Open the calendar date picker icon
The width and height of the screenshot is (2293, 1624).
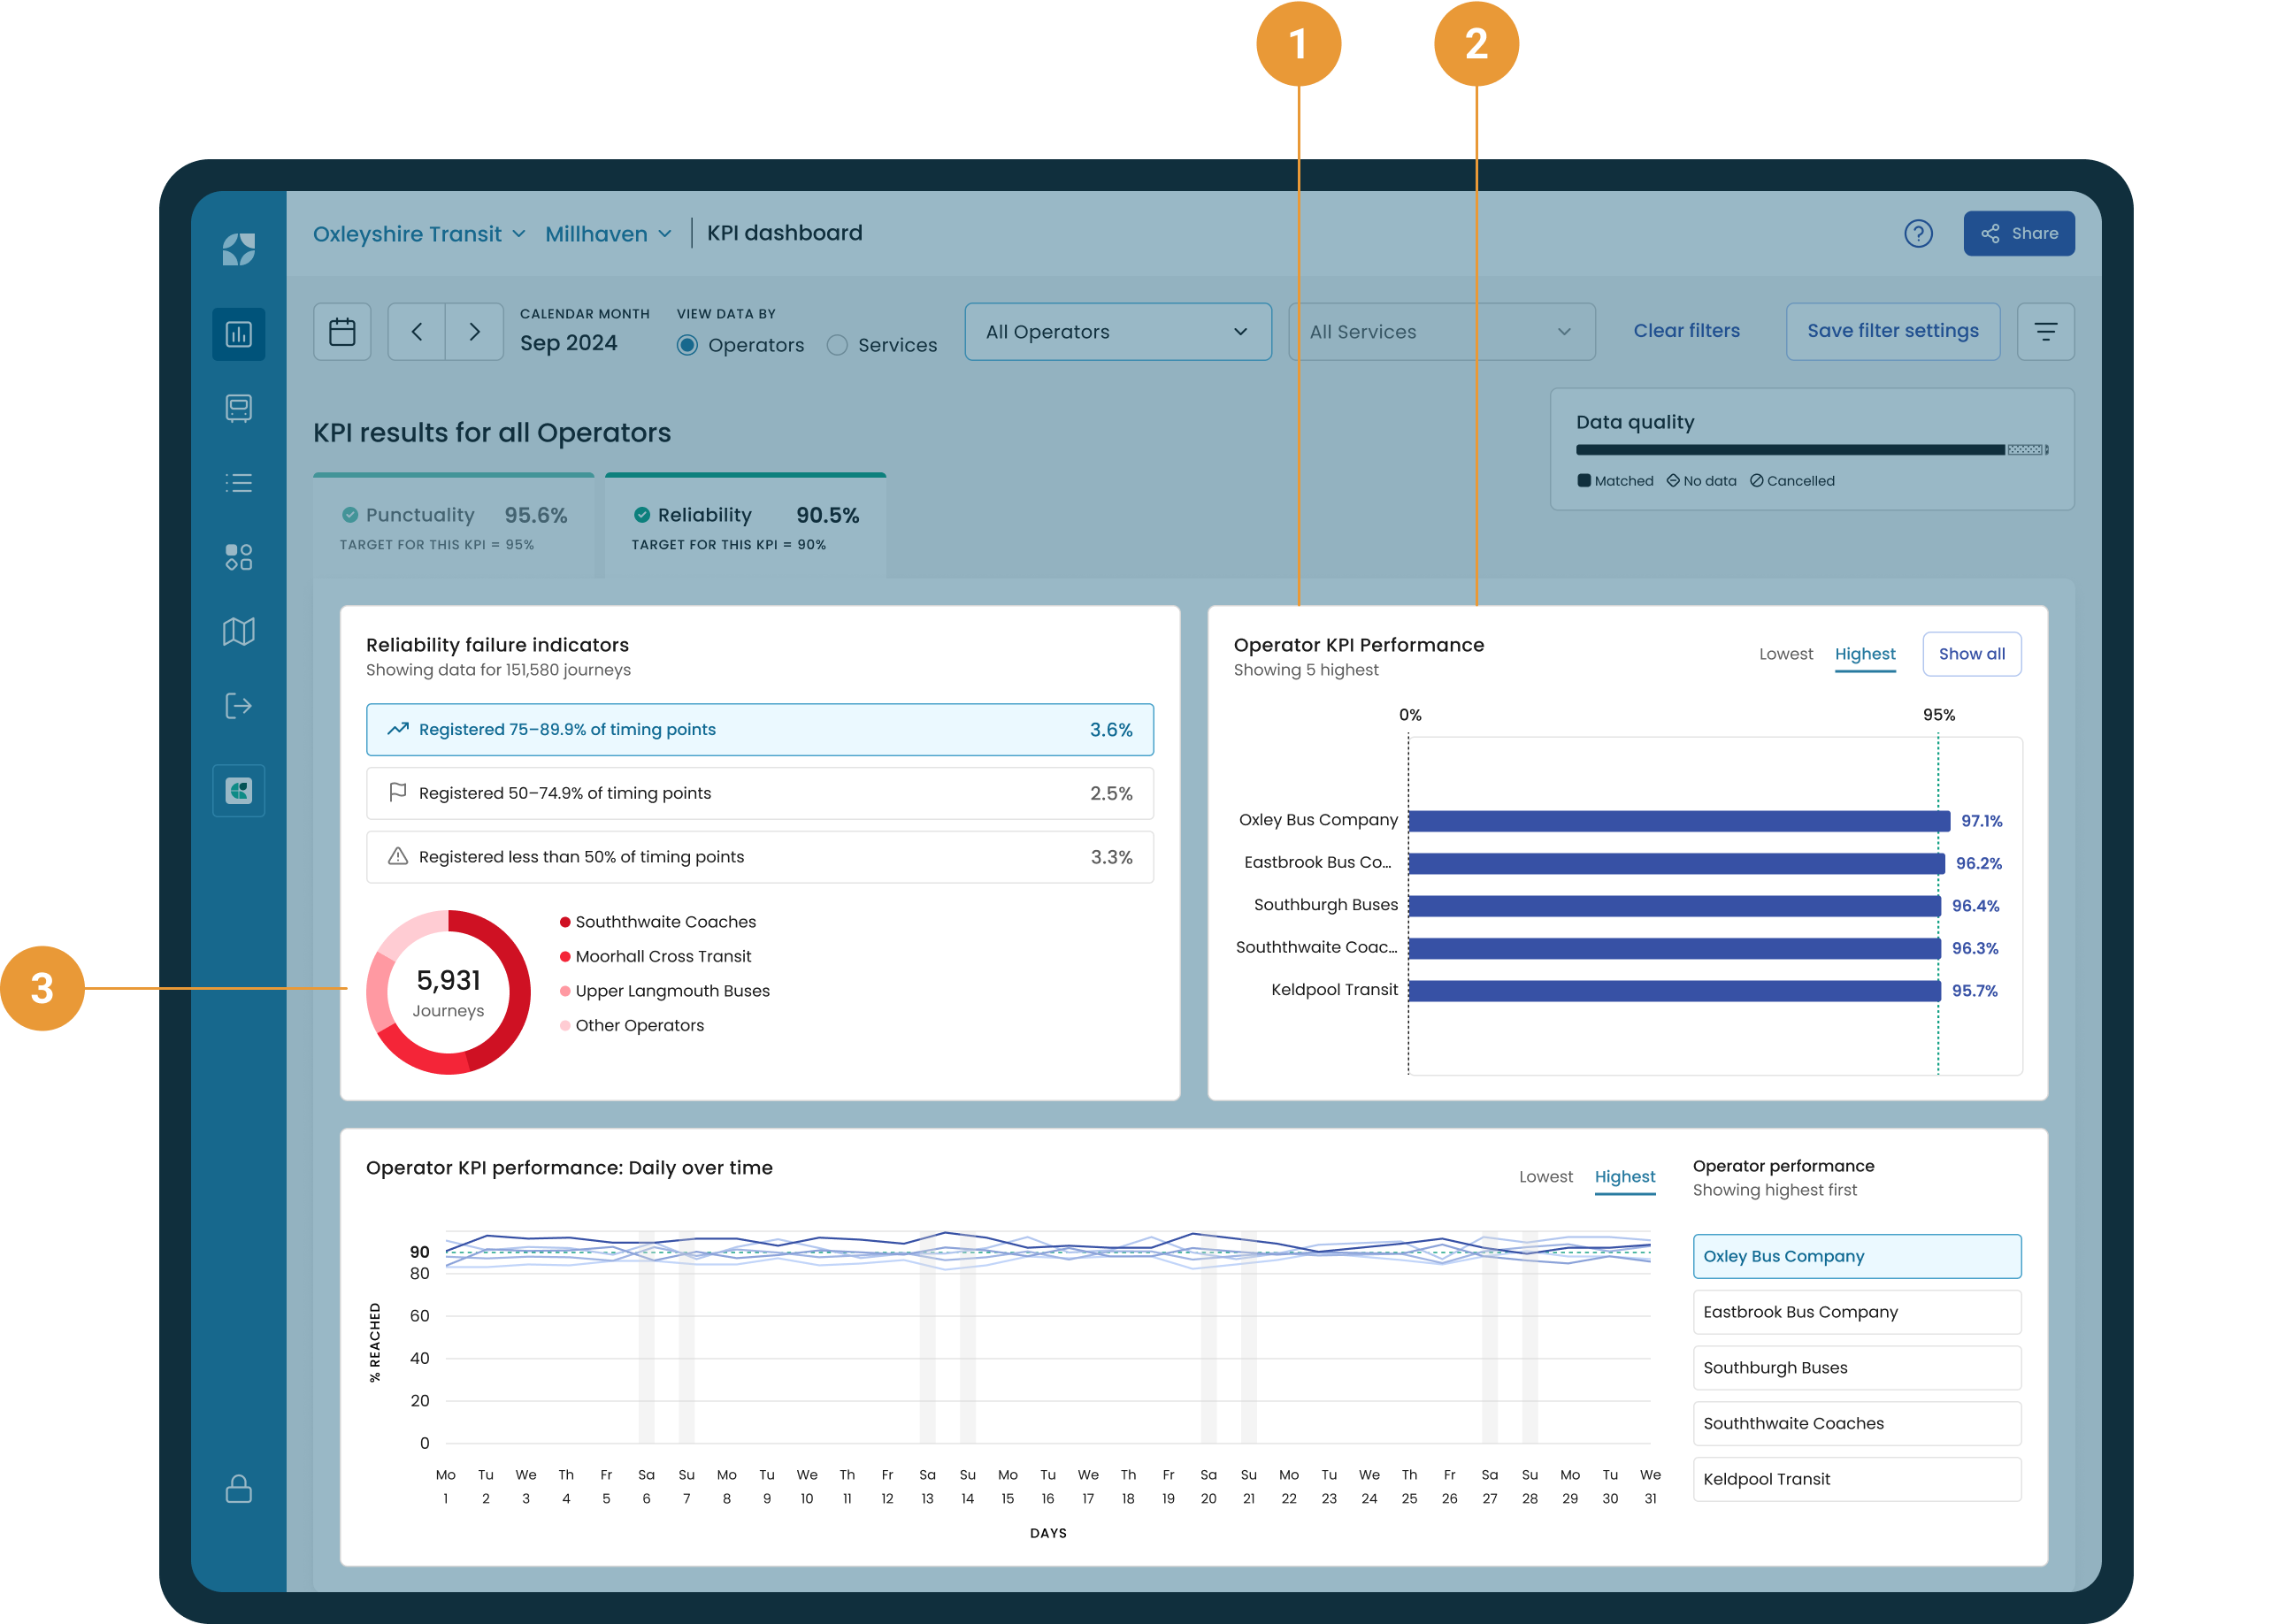pyautogui.click(x=341, y=331)
